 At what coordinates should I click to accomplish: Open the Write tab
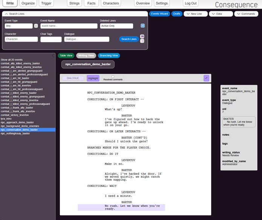pyautogui.click(x=10, y=3)
